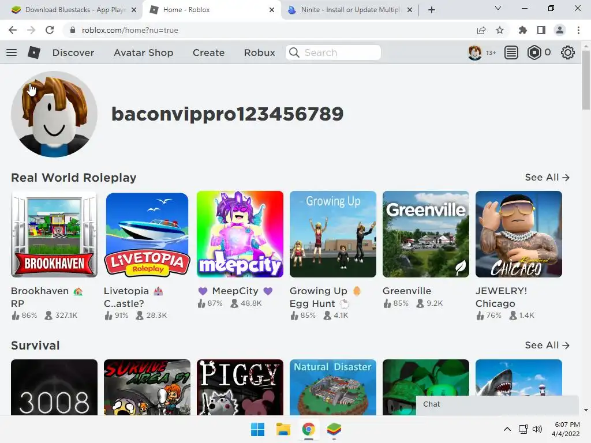
Task: Click the network tray icon
Action: 523,429
